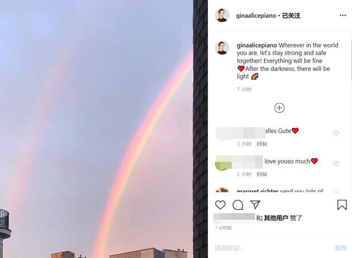352x258 pixels.
Task: Like the post with the heart icon
Action: pyautogui.click(x=220, y=205)
